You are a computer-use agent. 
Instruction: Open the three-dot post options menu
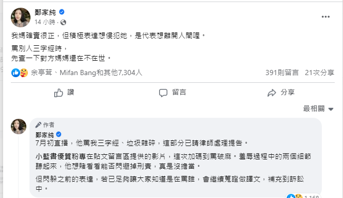pos(325,17)
